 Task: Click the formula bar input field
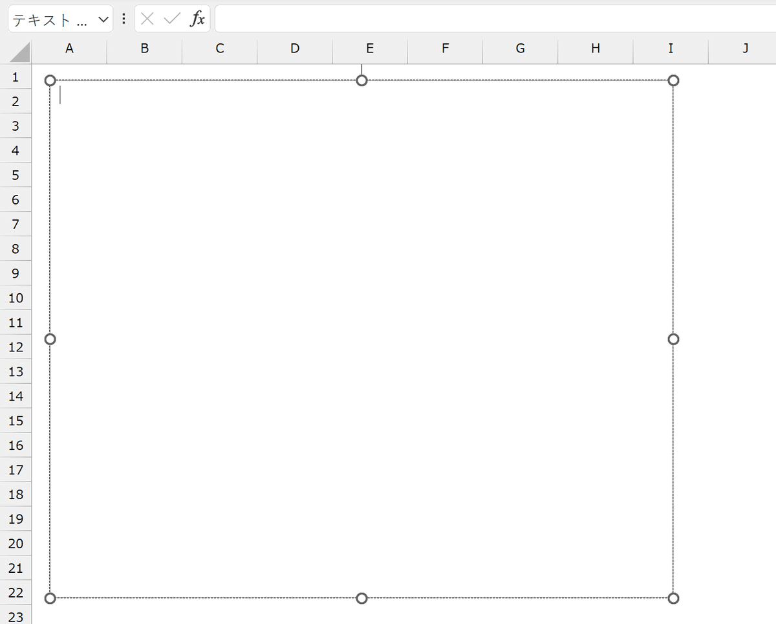[495, 19]
